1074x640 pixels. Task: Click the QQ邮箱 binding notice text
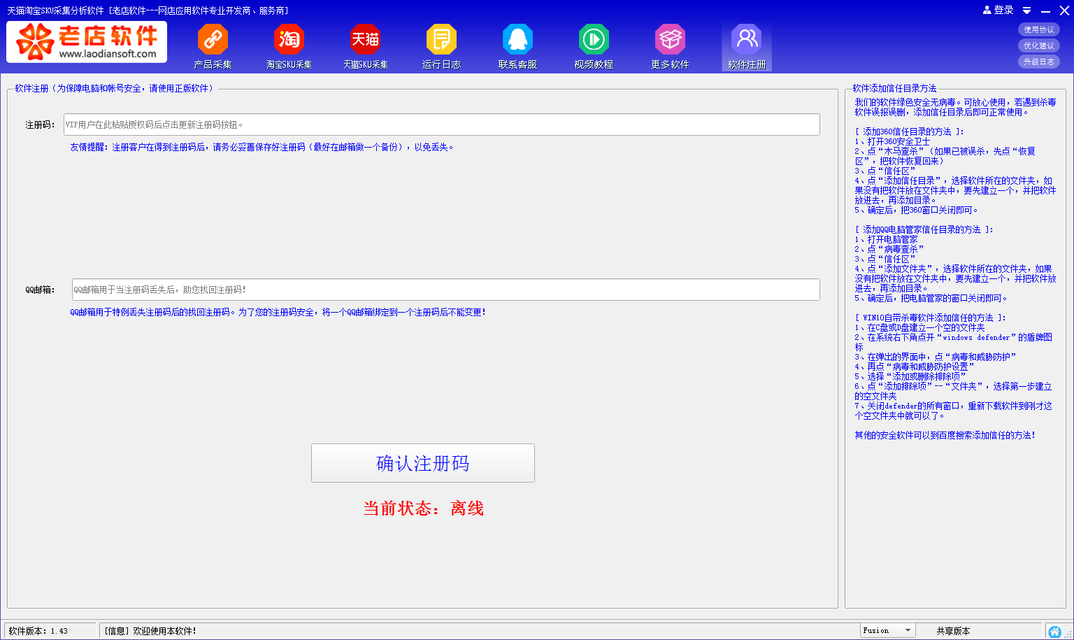[x=278, y=312]
